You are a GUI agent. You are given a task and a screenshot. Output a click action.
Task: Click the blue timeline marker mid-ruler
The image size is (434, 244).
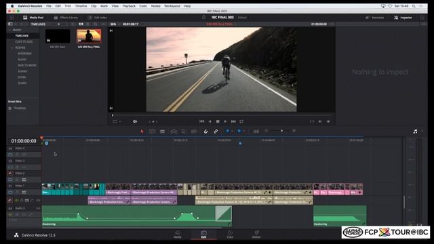[240, 143]
